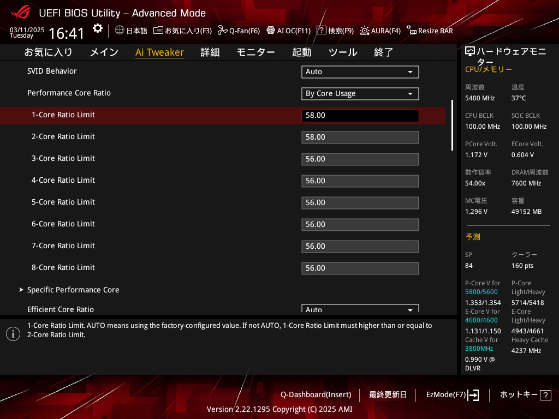Select the SVID Behavior label
This screenshot has height=419, width=559.
[x=52, y=71]
